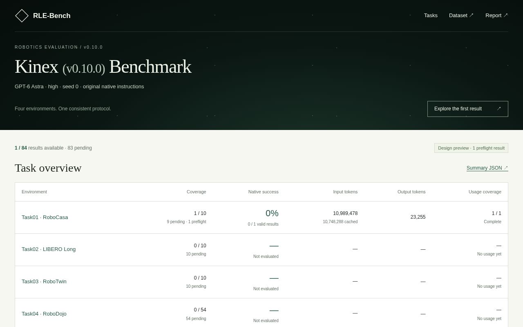523x327 pixels.
Task: Open the Summary JSON link
Action: tap(487, 168)
